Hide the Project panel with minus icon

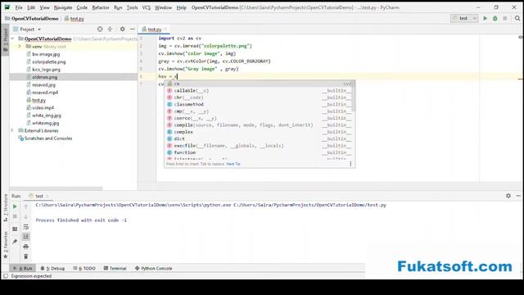tap(133, 29)
